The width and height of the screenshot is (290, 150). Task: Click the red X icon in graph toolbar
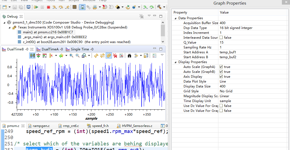(115, 56)
